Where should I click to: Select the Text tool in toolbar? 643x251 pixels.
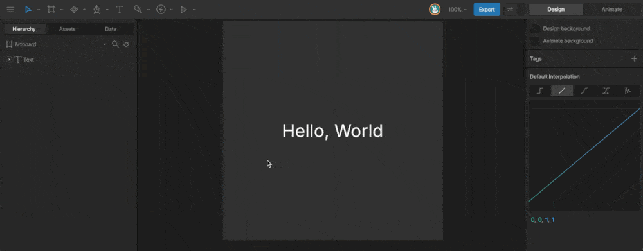(x=120, y=10)
